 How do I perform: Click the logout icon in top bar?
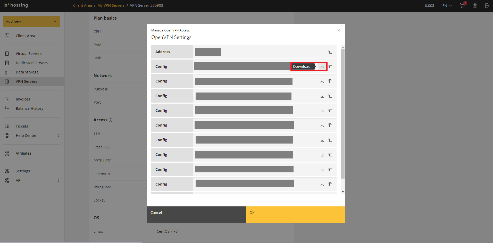(487, 6)
